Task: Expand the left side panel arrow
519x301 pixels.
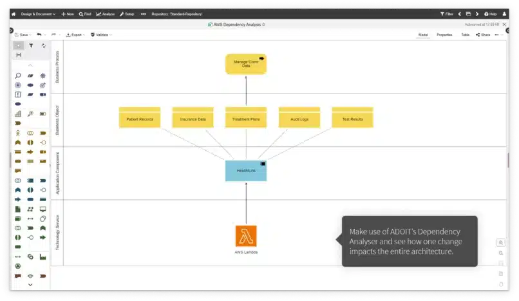Action: point(11,30)
